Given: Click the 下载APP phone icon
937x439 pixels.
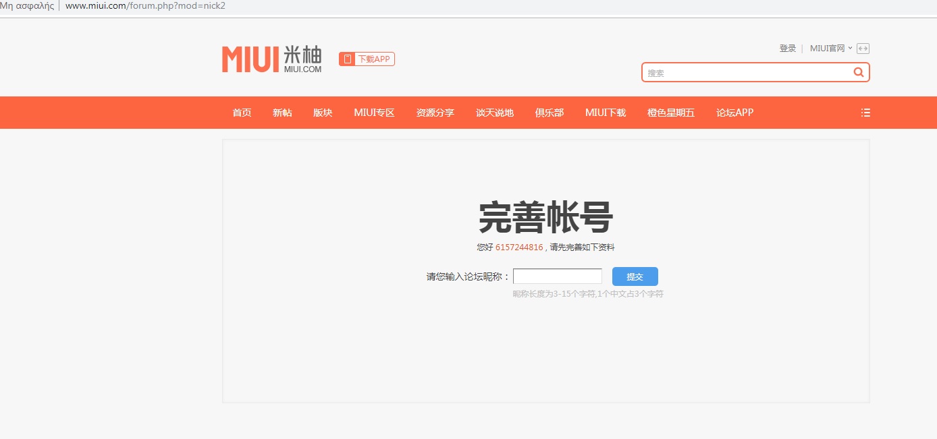Looking at the screenshot, I should 347,59.
